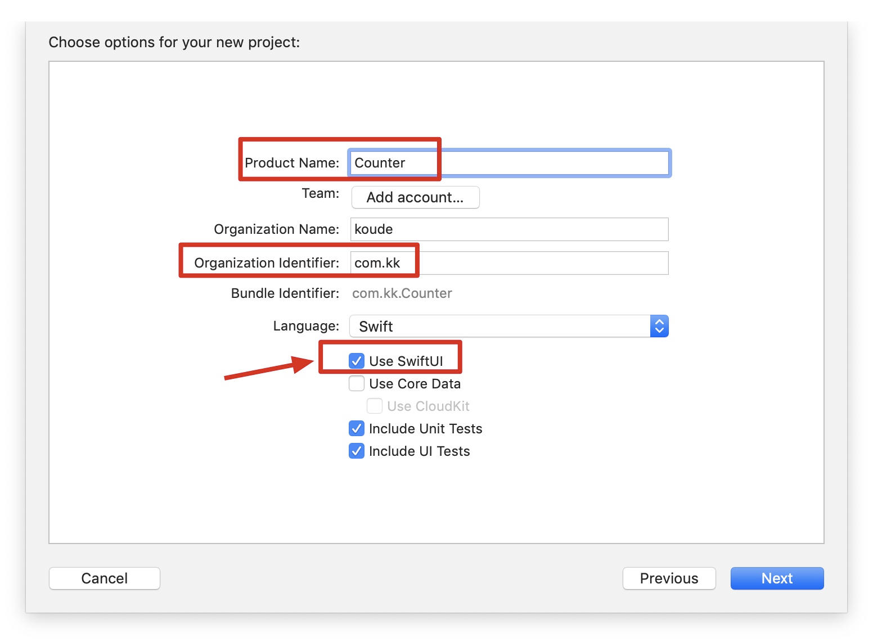The width and height of the screenshot is (873, 643).
Task: Click the Team label
Action: [x=321, y=193]
